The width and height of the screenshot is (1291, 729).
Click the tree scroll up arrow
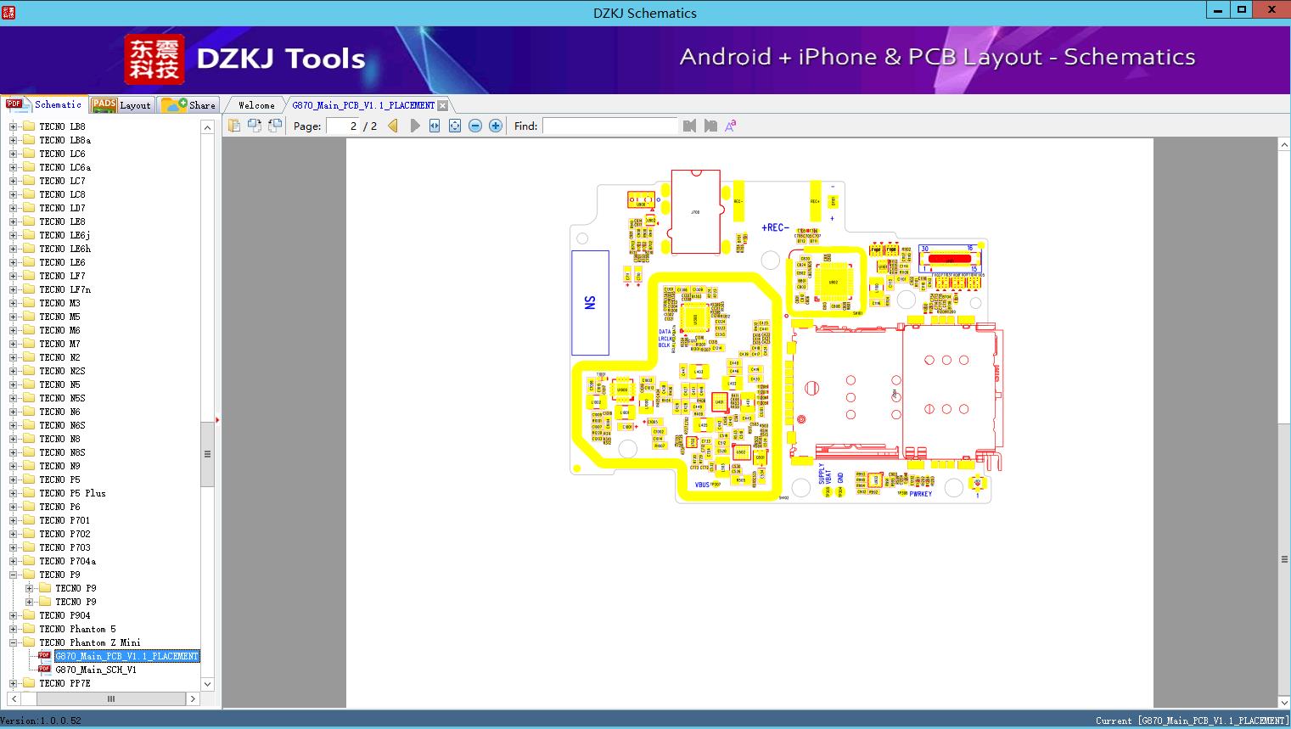pyautogui.click(x=207, y=127)
